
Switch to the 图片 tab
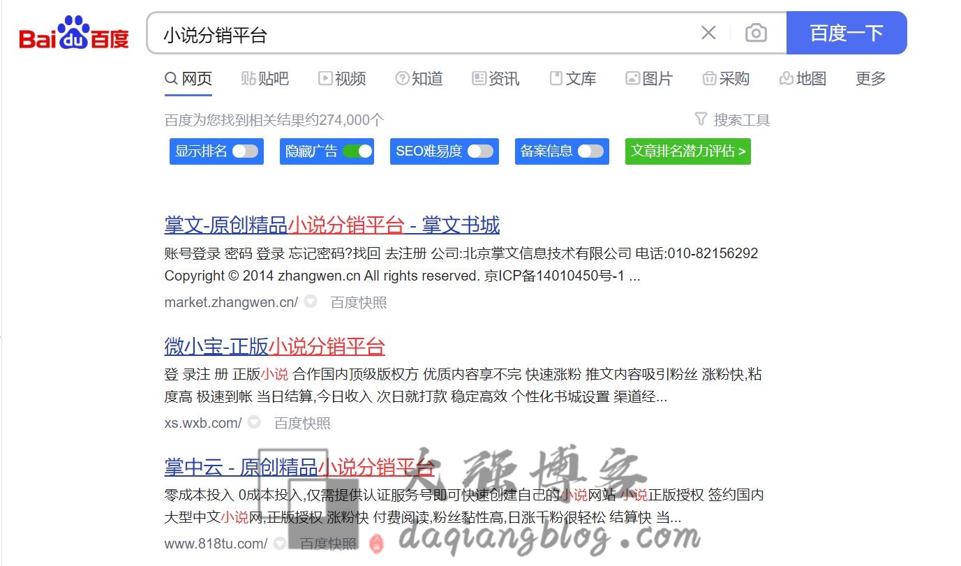tap(649, 79)
